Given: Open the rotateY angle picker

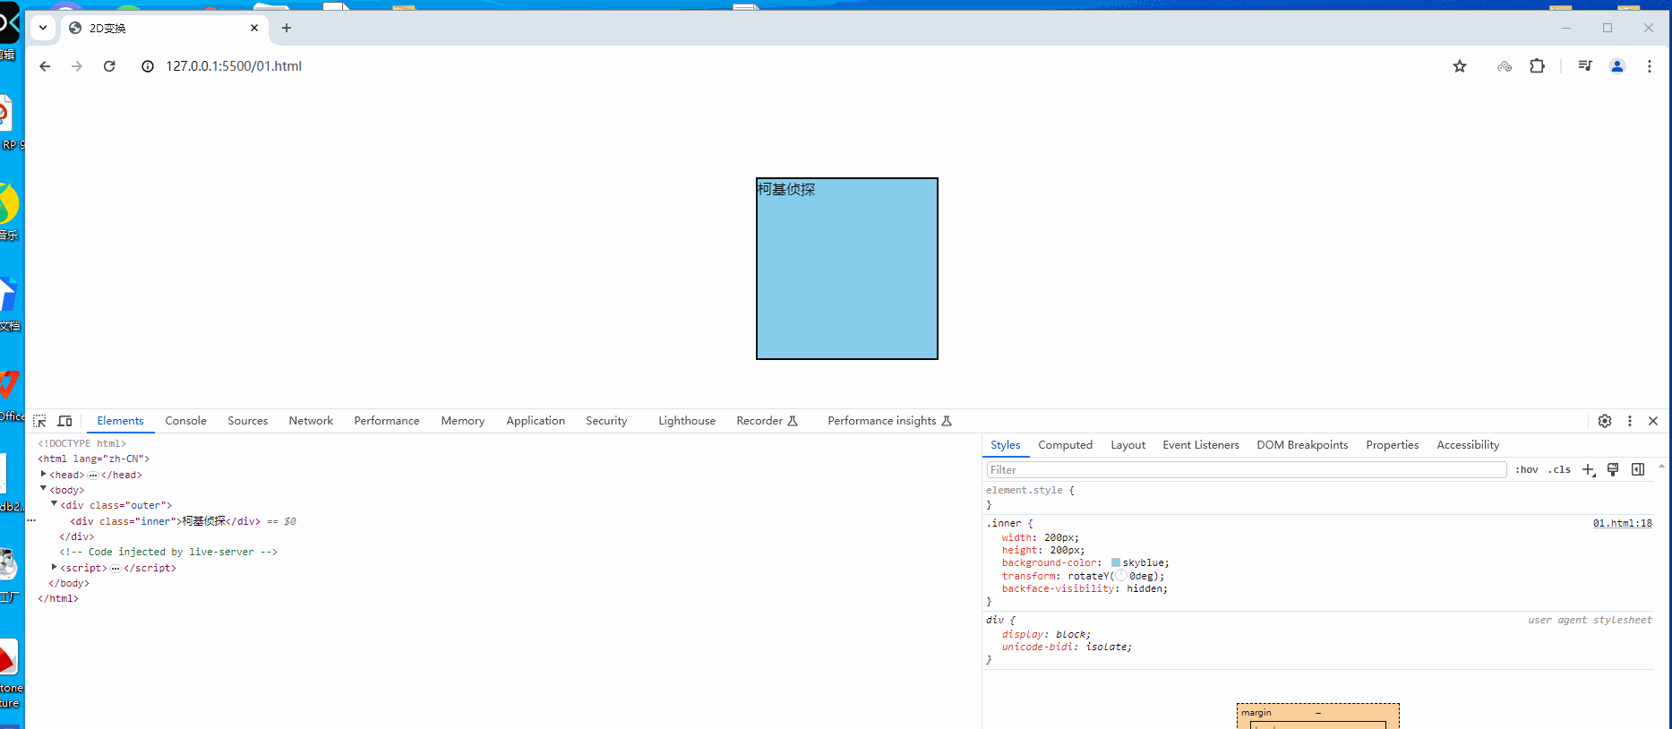Looking at the screenshot, I should [x=1120, y=576].
